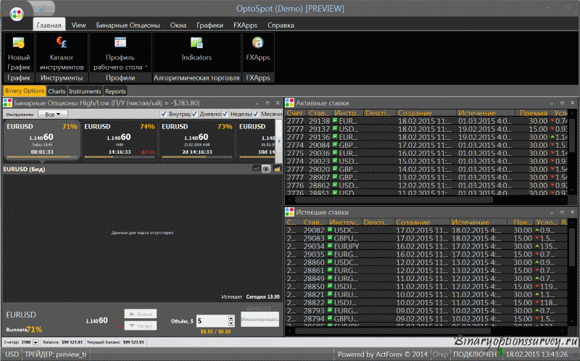Sort expired bets by Истечение column header
This screenshot has width=580, height=361.
478,223
